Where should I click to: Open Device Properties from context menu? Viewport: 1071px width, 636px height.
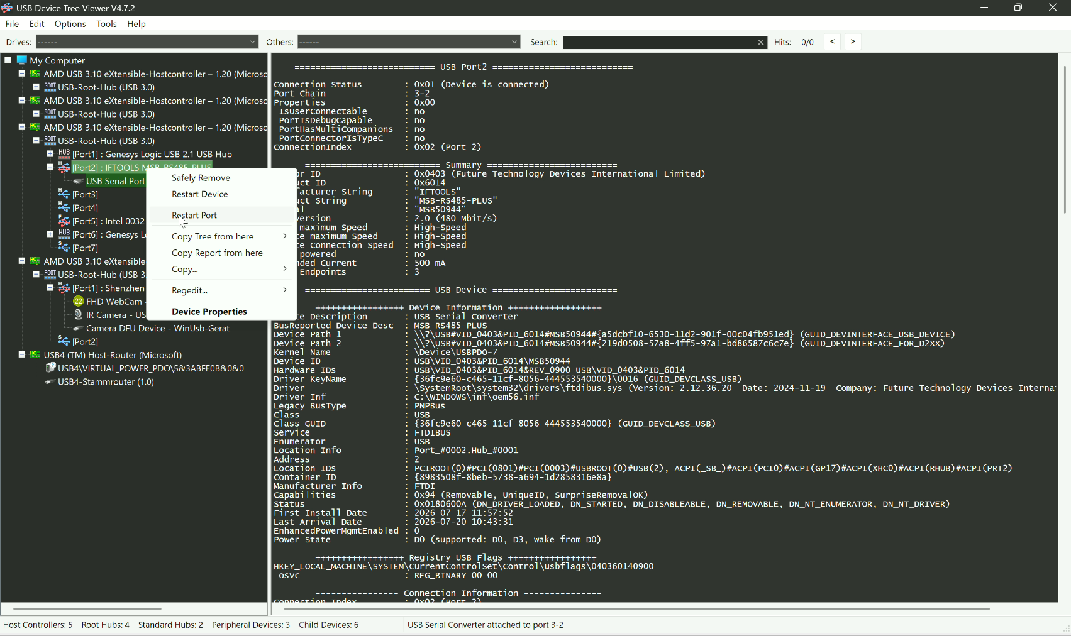(221, 312)
